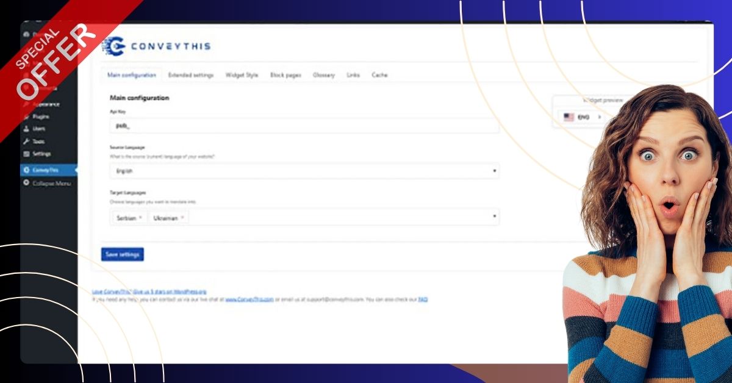Screen dimensions: 732x383
Task: Switch to Main configuration tab
Action: (x=132, y=75)
